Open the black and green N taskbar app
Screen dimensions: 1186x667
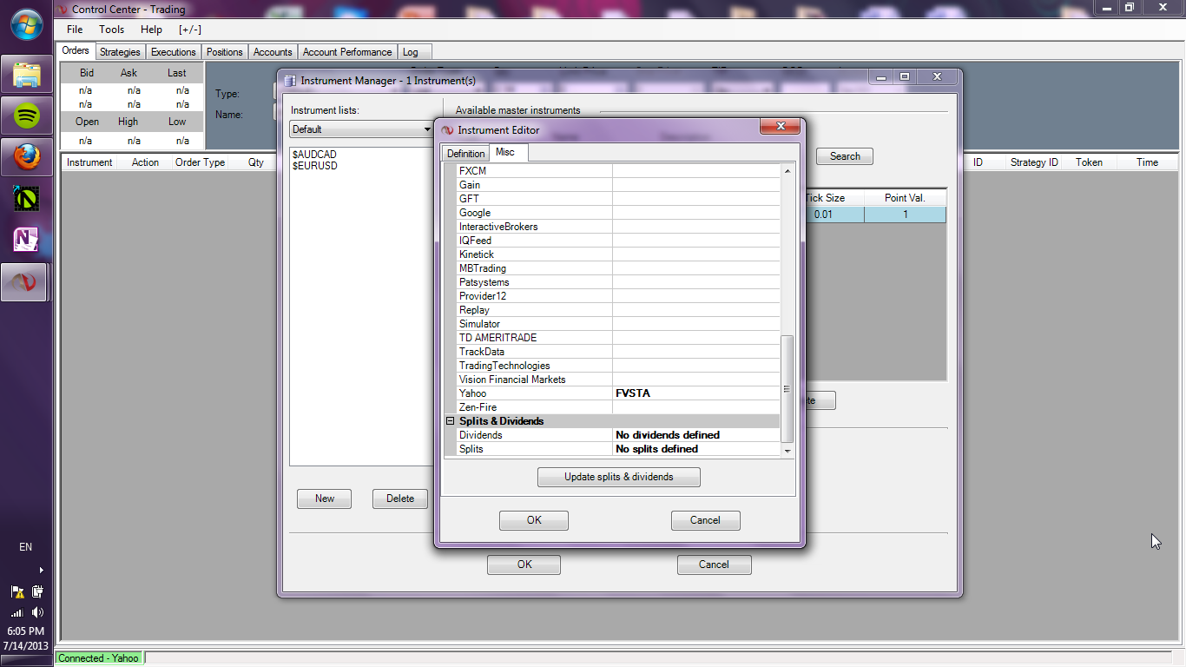[x=26, y=199]
